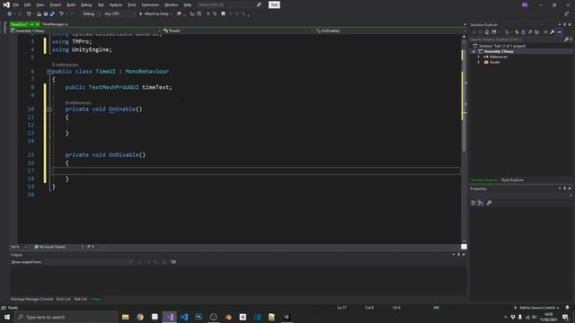Open Attach to Unity dropdown arrow
Screen dimensions: 575x323
point(172,14)
